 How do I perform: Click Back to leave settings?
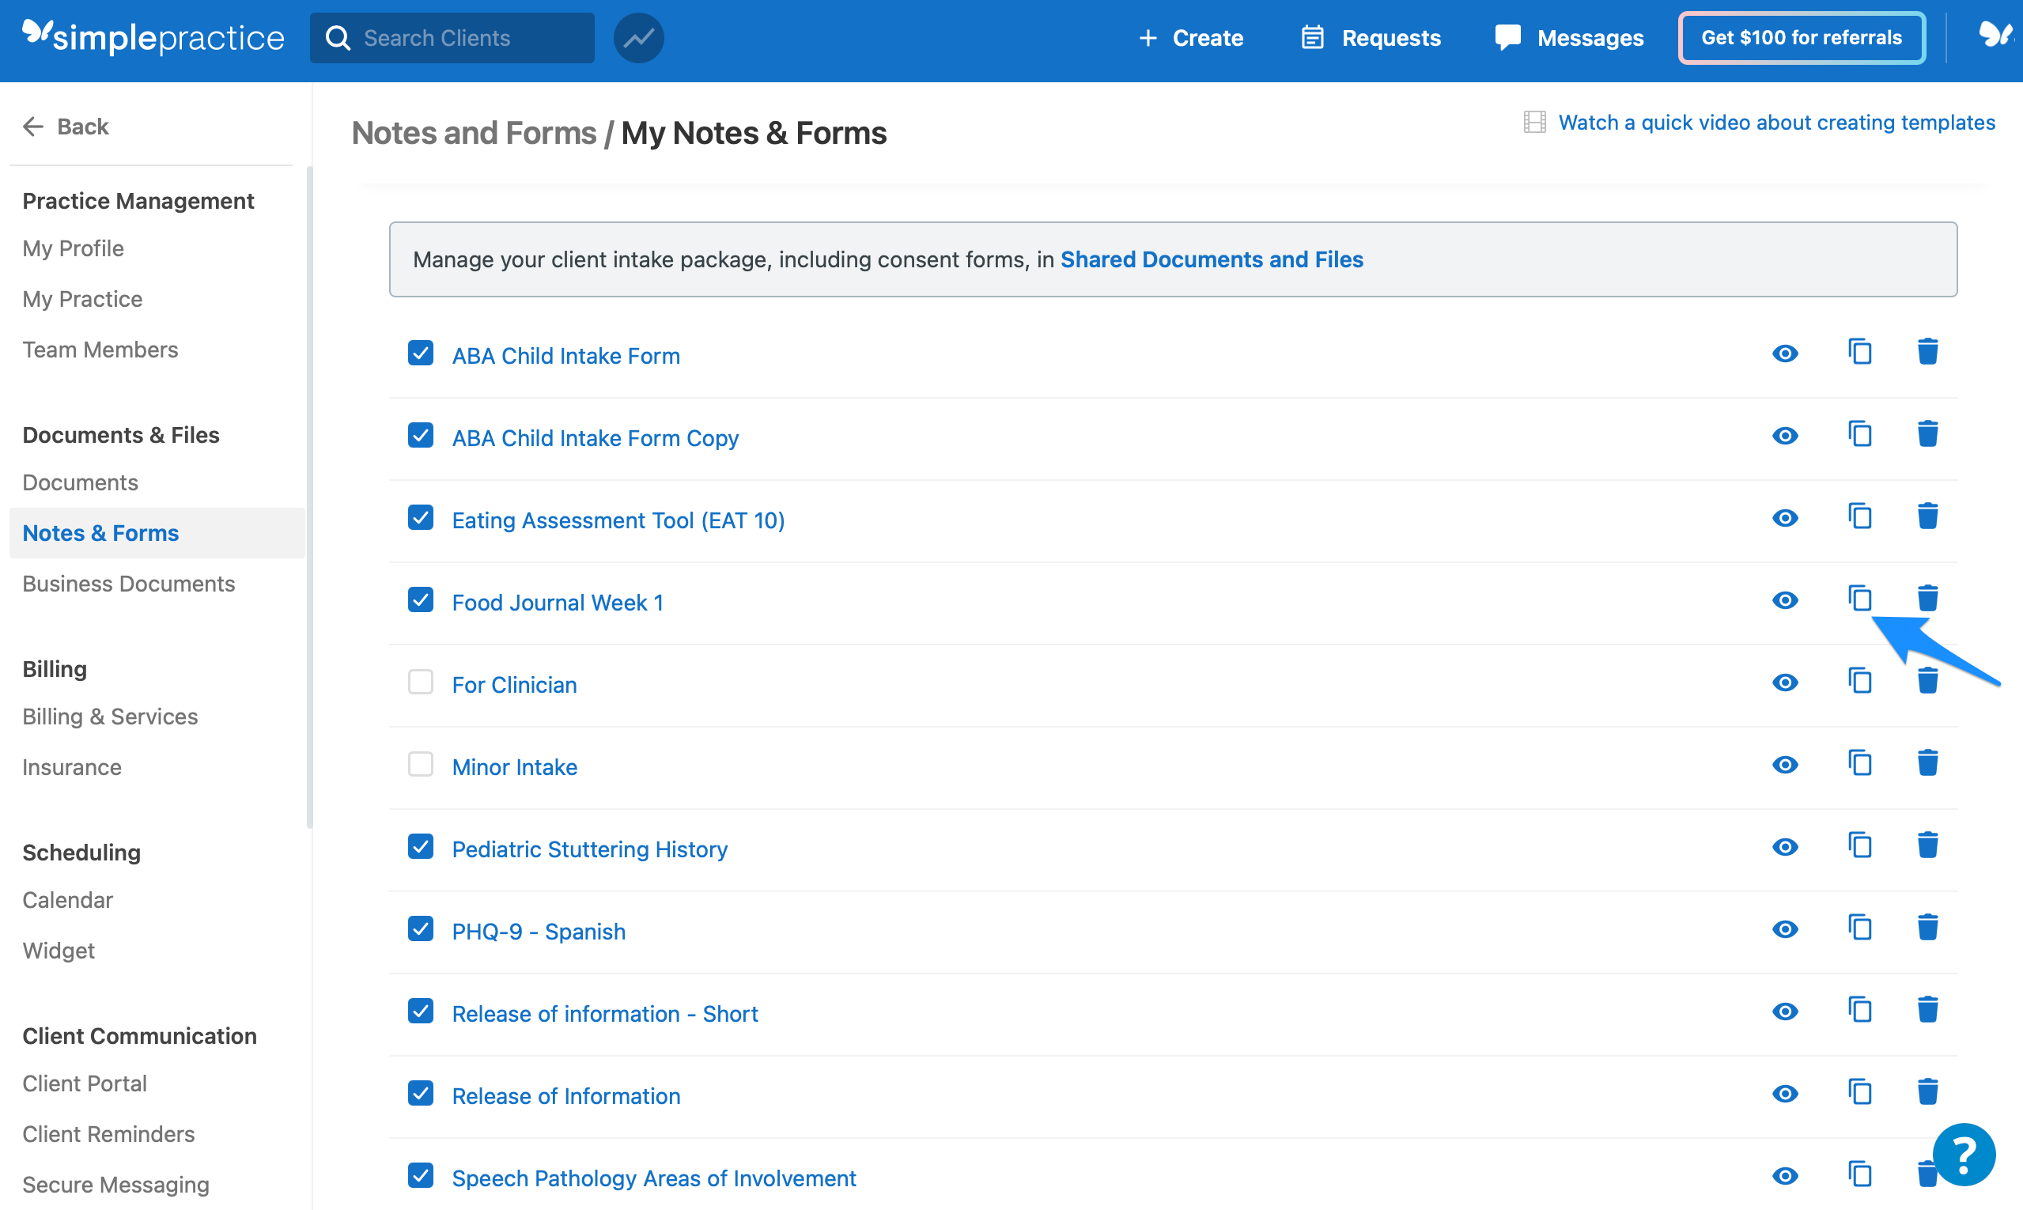click(x=65, y=127)
